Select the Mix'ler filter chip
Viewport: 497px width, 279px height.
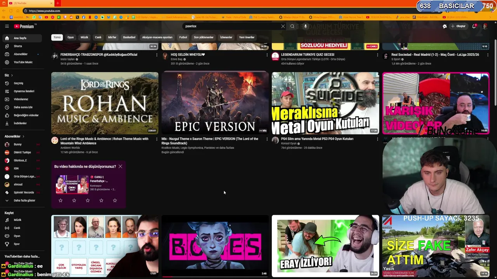tap(112, 37)
